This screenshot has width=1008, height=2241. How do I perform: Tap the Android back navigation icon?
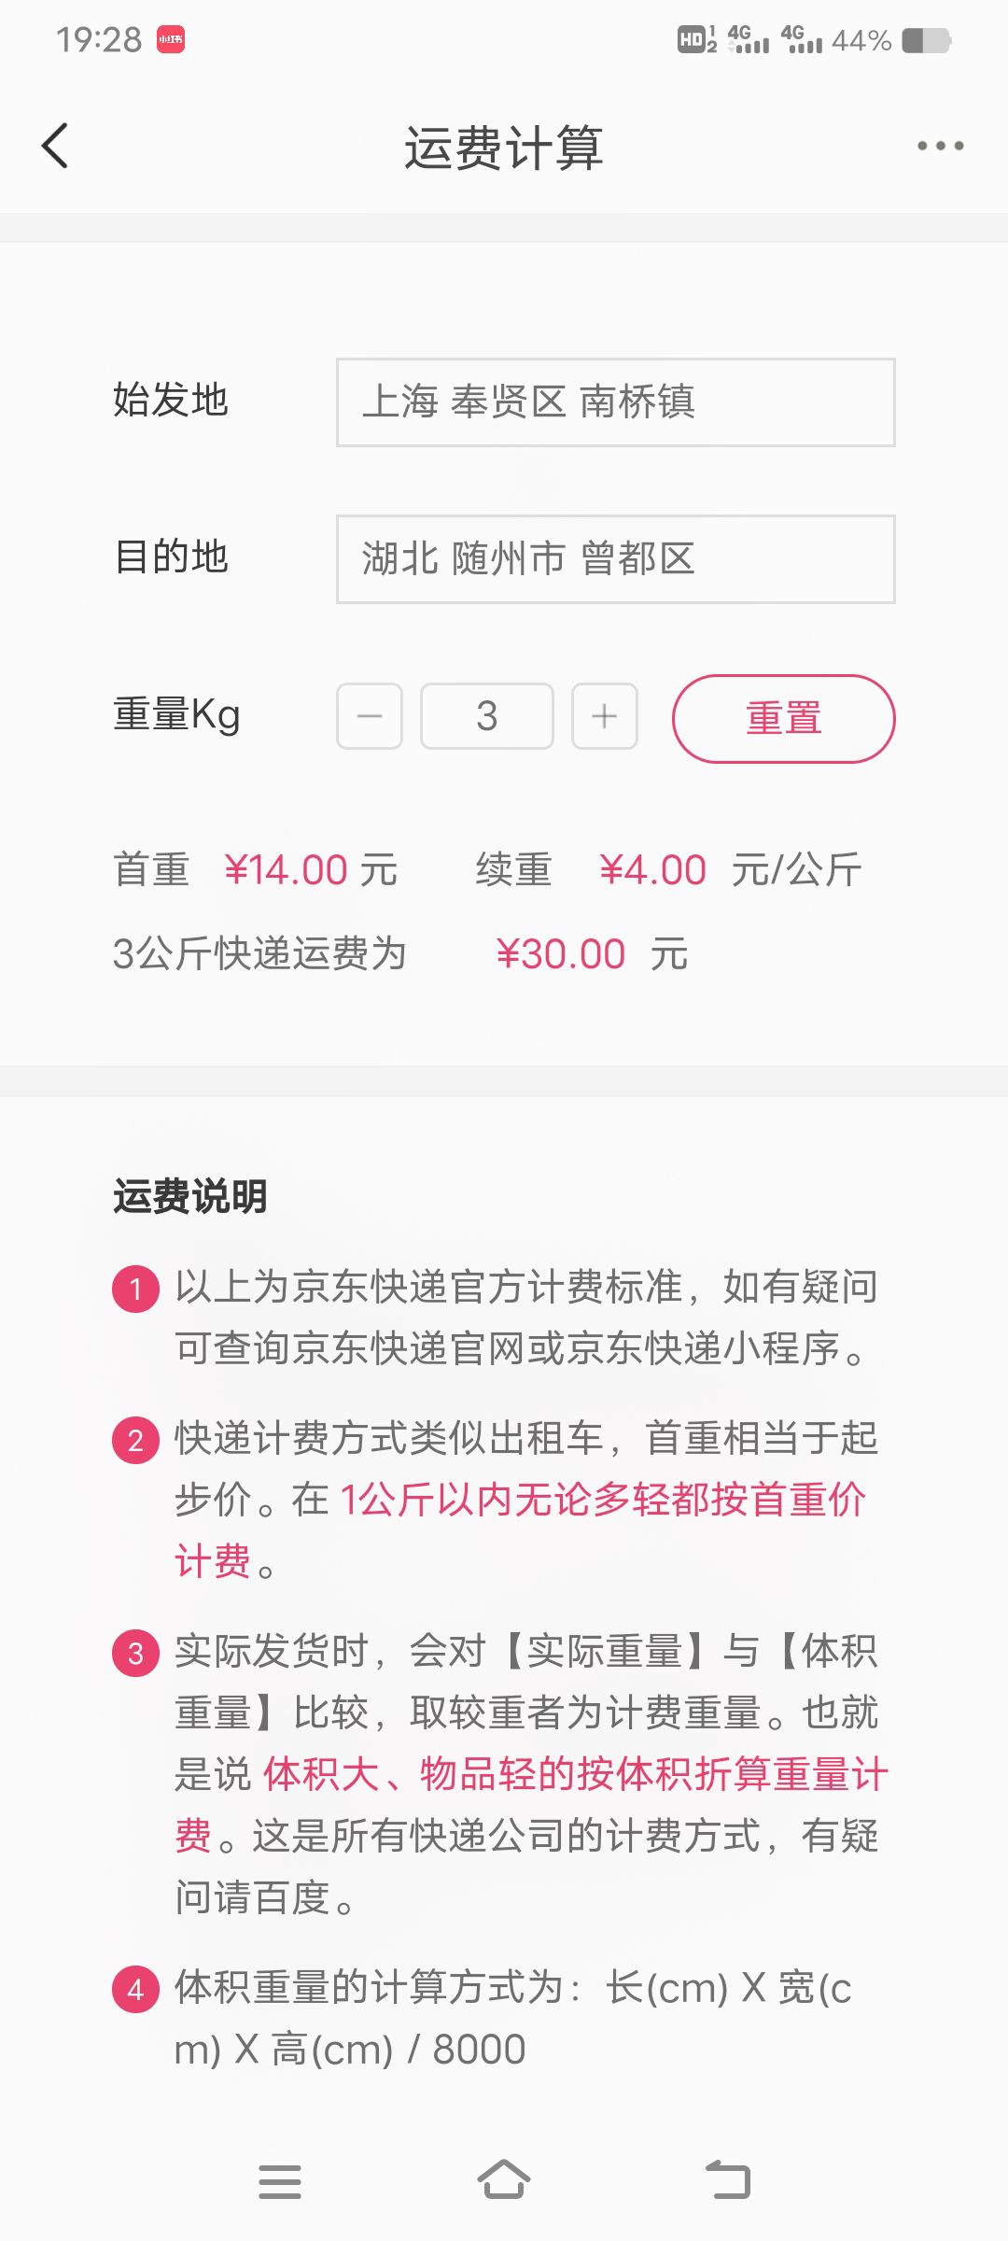[728, 2180]
